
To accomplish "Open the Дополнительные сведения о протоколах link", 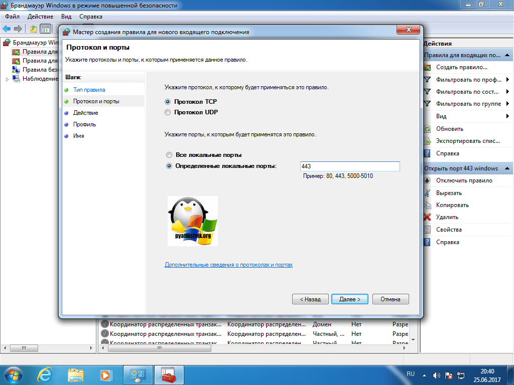I will 228,265.
